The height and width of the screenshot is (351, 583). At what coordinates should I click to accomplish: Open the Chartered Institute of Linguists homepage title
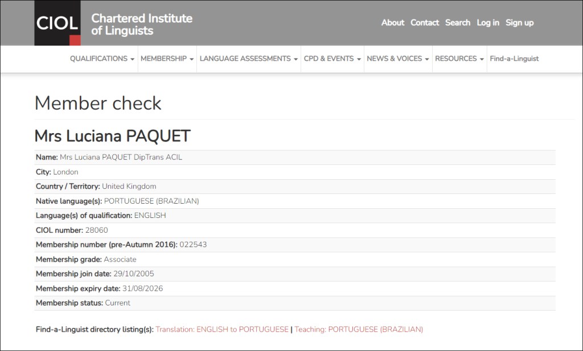click(x=142, y=24)
